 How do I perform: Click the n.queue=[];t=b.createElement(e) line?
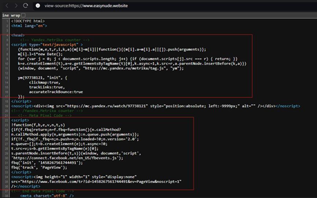pyautogui.click(x=59, y=144)
